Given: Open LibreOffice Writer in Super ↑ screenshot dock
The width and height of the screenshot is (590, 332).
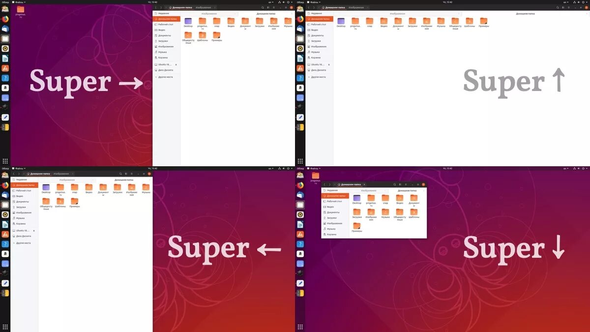Looking at the screenshot, I should click(x=300, y=59).
